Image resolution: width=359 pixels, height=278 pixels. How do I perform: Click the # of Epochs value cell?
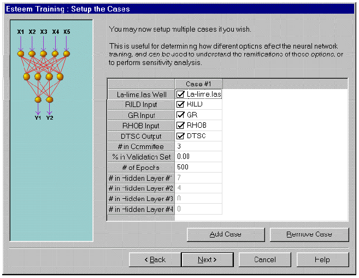click(x=198, y=167)
